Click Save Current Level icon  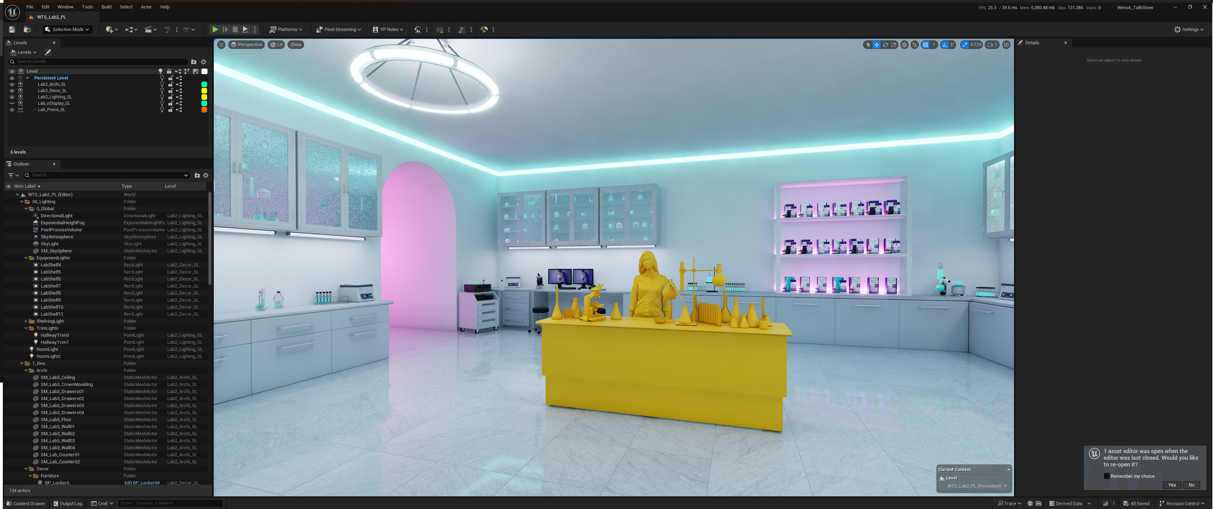click(x=11, y=29)
